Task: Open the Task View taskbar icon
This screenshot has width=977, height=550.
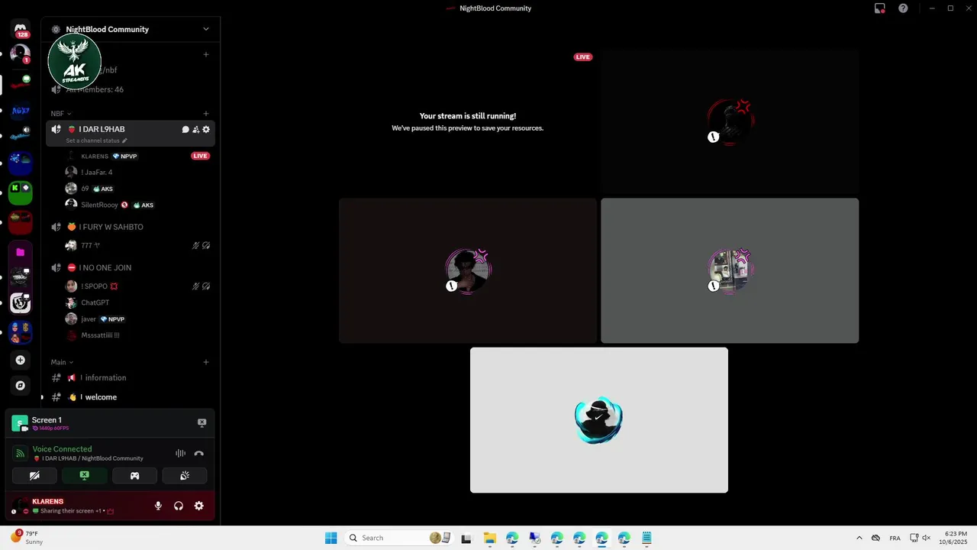Action: click(x=466, y=538)
